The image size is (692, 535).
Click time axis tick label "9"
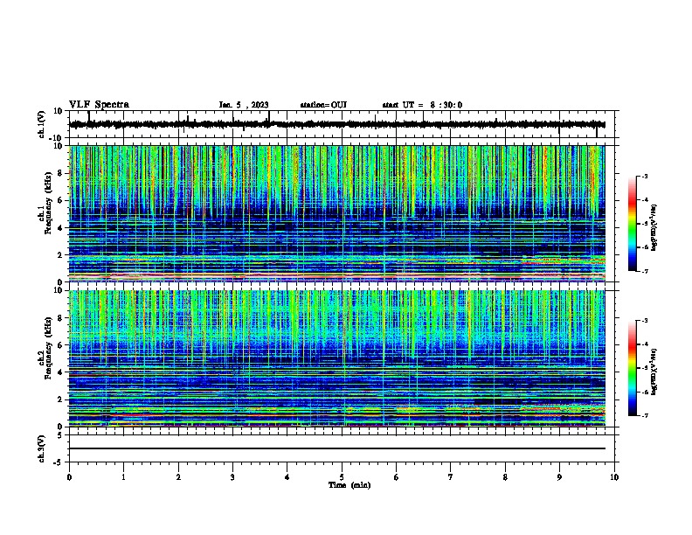click(x=559, y=477)
